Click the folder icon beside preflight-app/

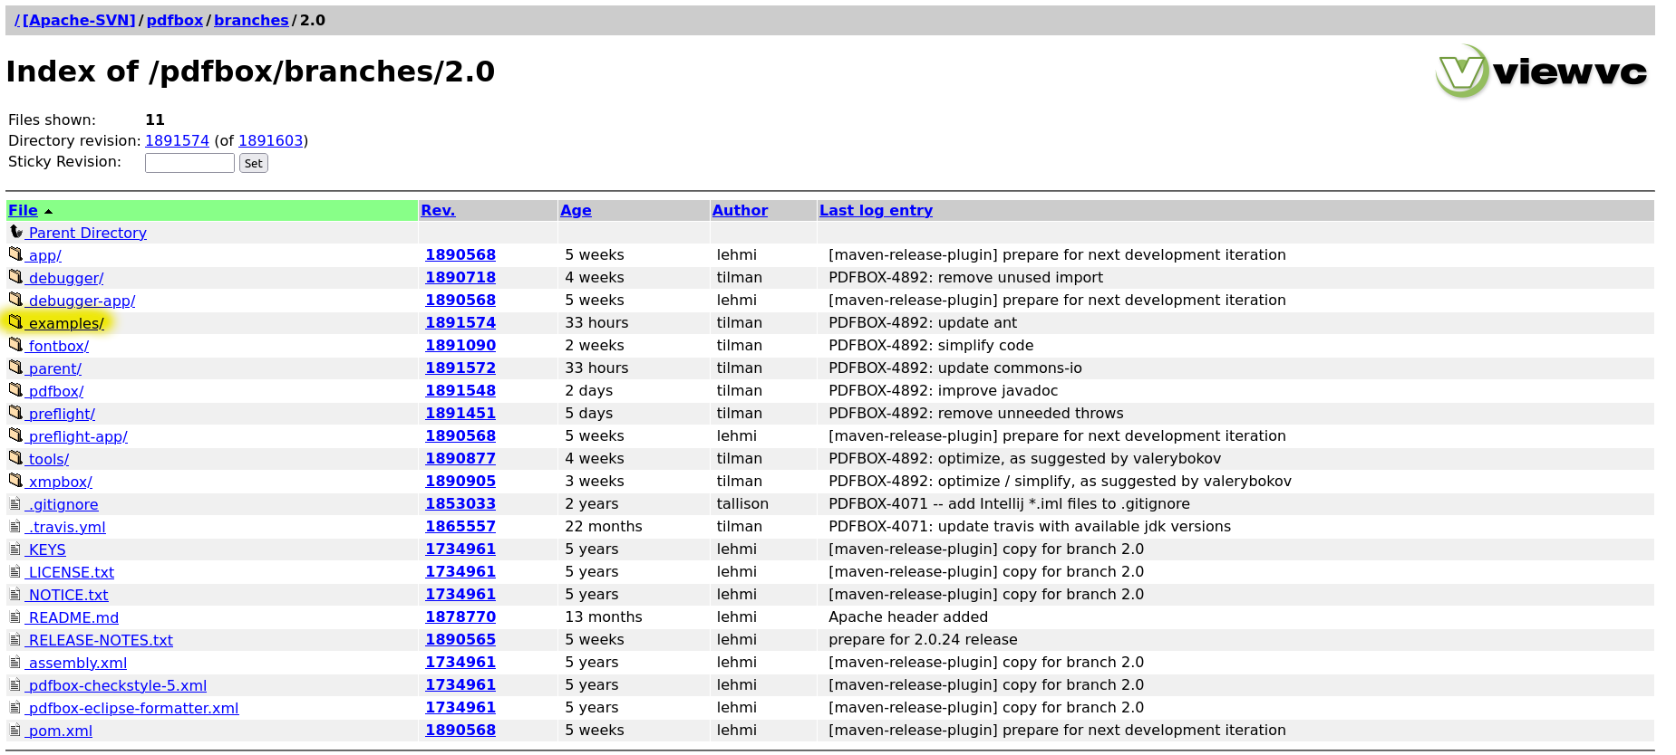15,435
